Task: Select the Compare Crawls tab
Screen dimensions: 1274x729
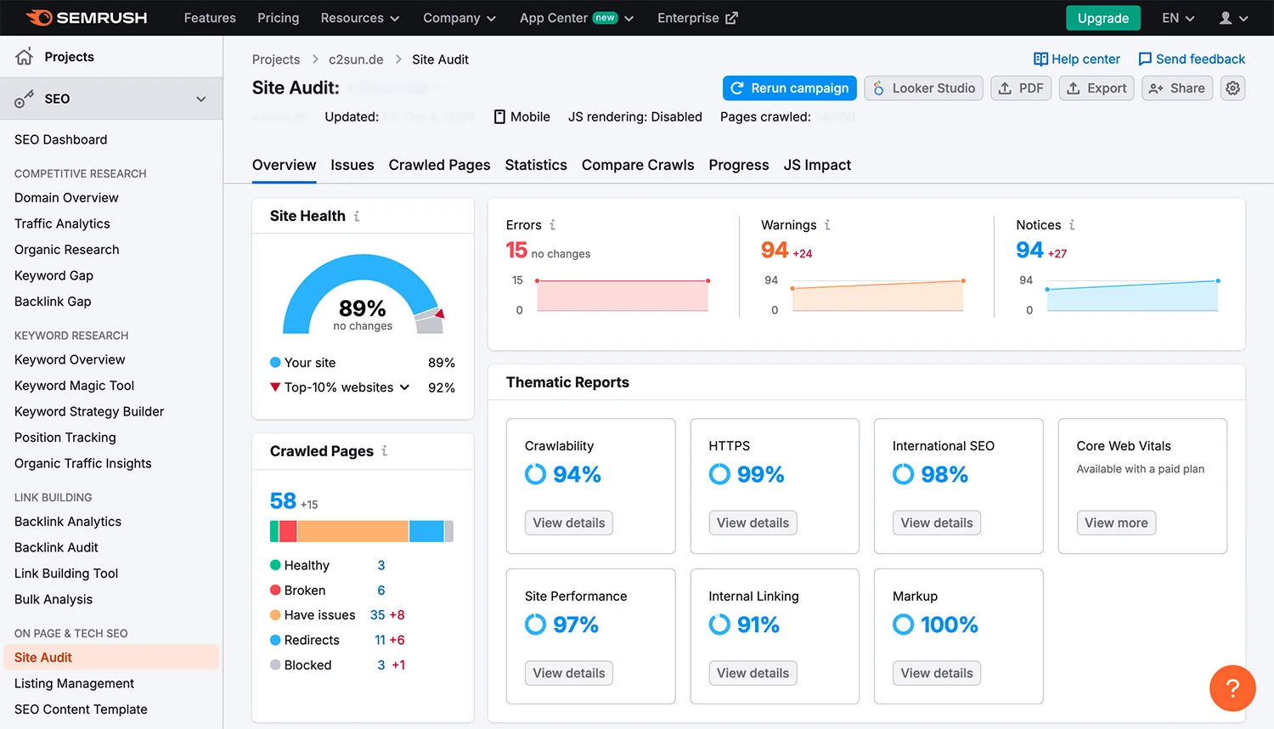Action: pyautogui.click(x=638, y=165)
